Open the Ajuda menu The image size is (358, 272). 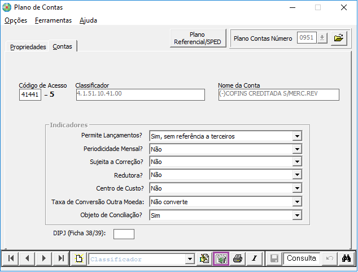pyautogui.click(x=88, y=20)
